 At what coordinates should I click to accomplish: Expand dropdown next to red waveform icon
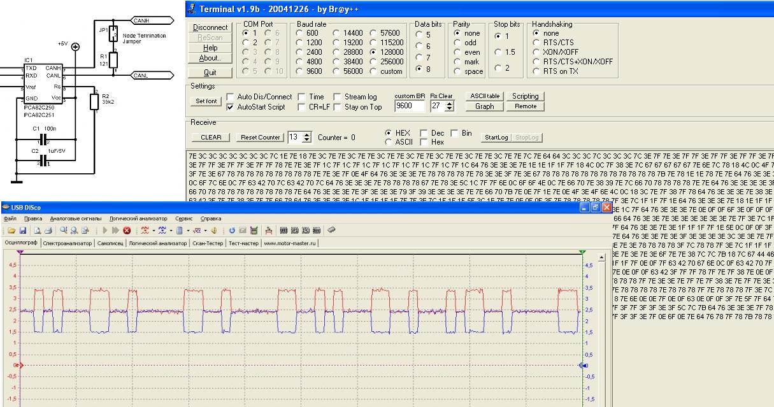[153, 230]
